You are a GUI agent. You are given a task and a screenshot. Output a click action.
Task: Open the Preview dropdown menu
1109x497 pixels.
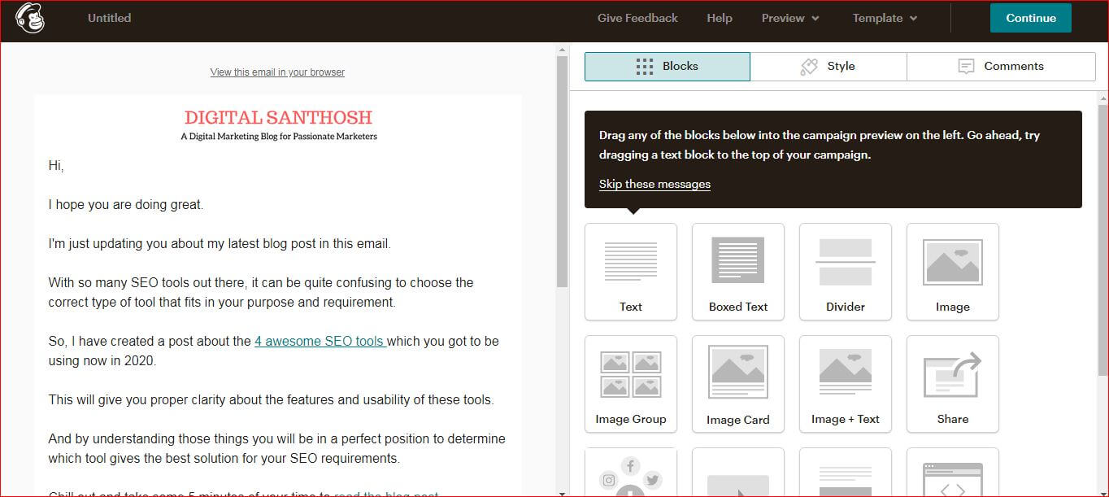(790, 18)
